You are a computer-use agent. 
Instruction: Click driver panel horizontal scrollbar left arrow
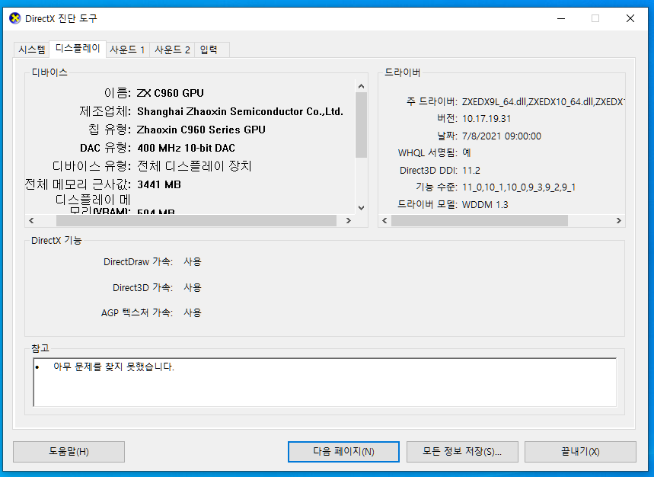(x=384, y=220)
